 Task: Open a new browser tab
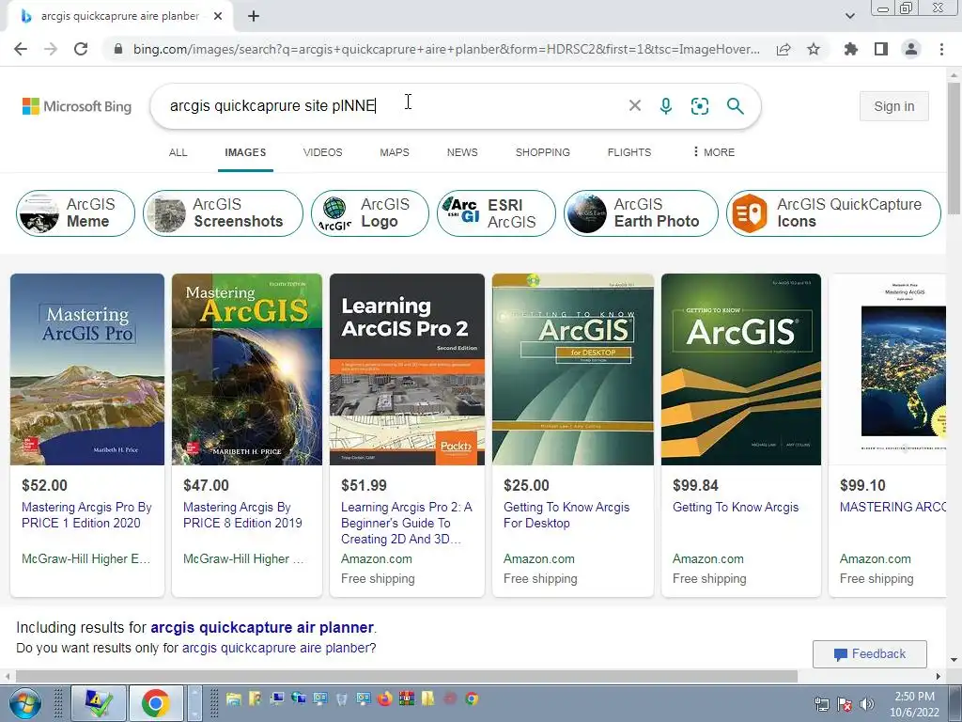(x=254, y=17)
